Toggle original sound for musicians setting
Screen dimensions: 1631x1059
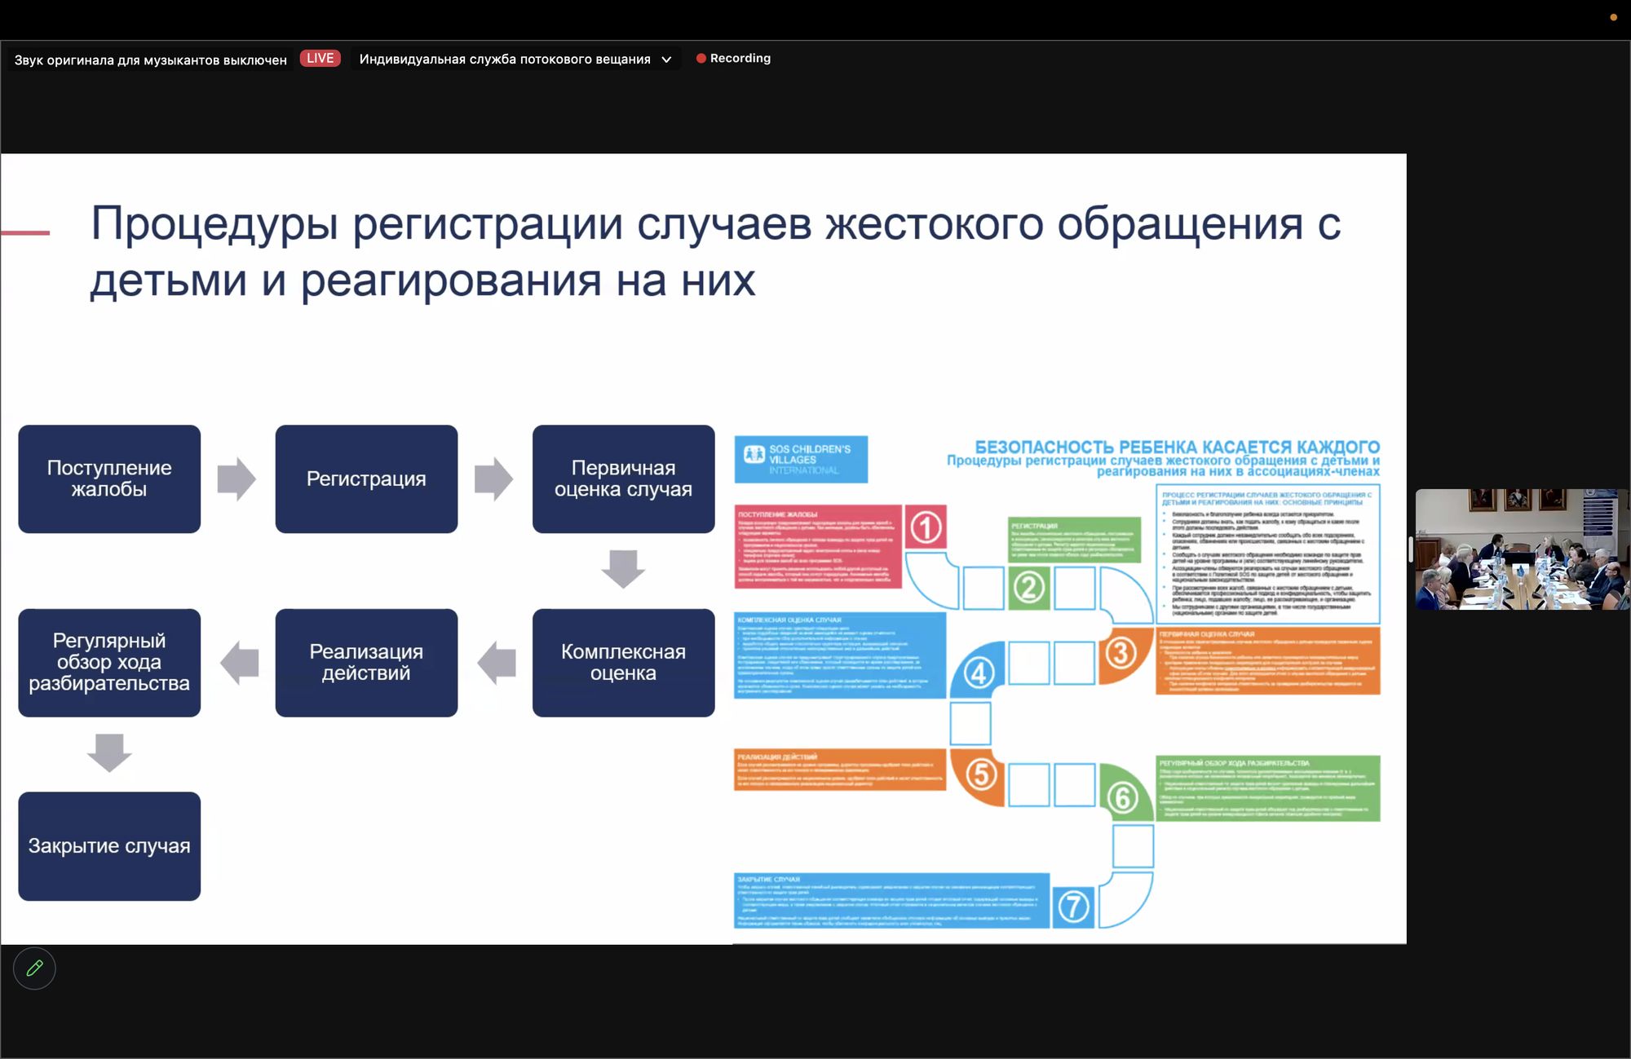pyautogui.click(x=151, y=60)
